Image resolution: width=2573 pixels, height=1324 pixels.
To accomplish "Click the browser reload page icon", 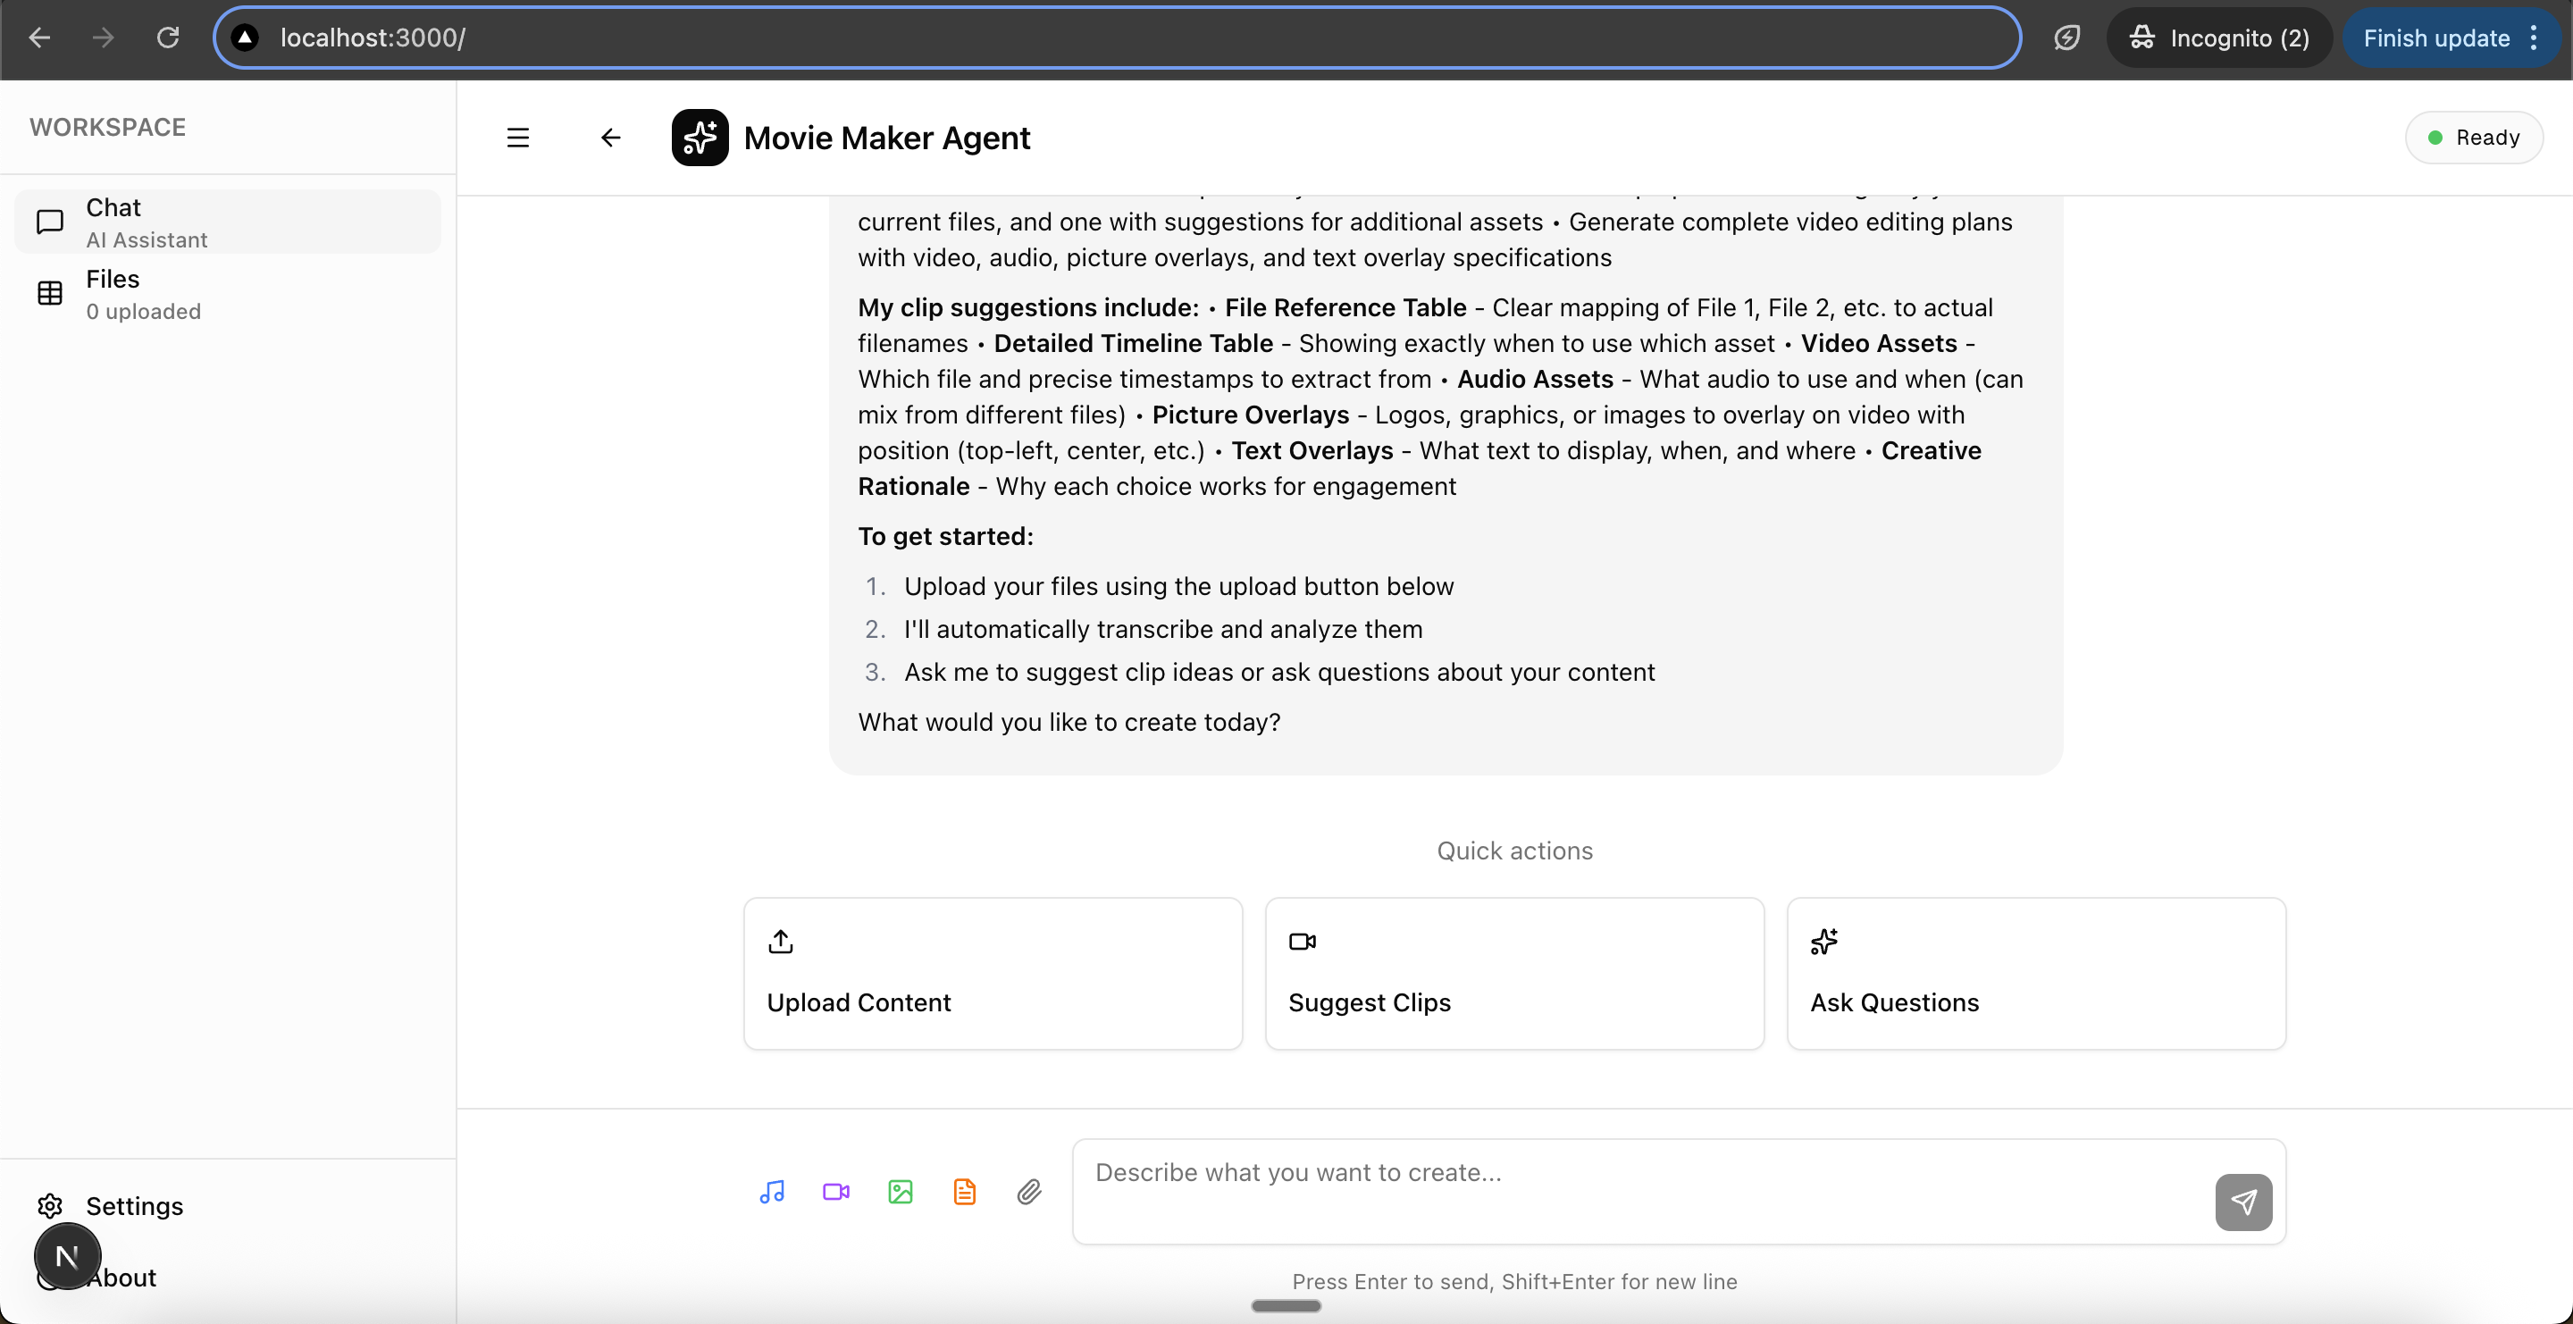I will (x=168, y=38).
